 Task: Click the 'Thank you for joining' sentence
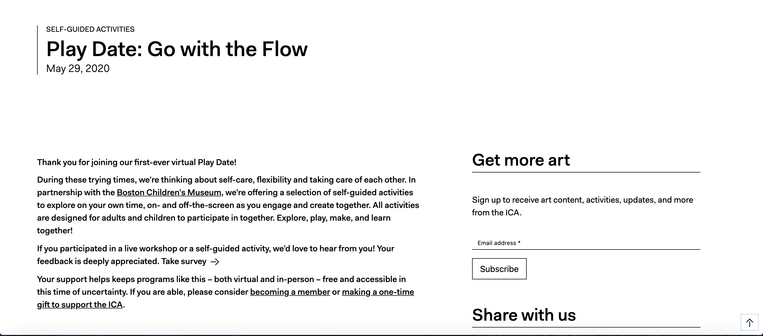136,162
